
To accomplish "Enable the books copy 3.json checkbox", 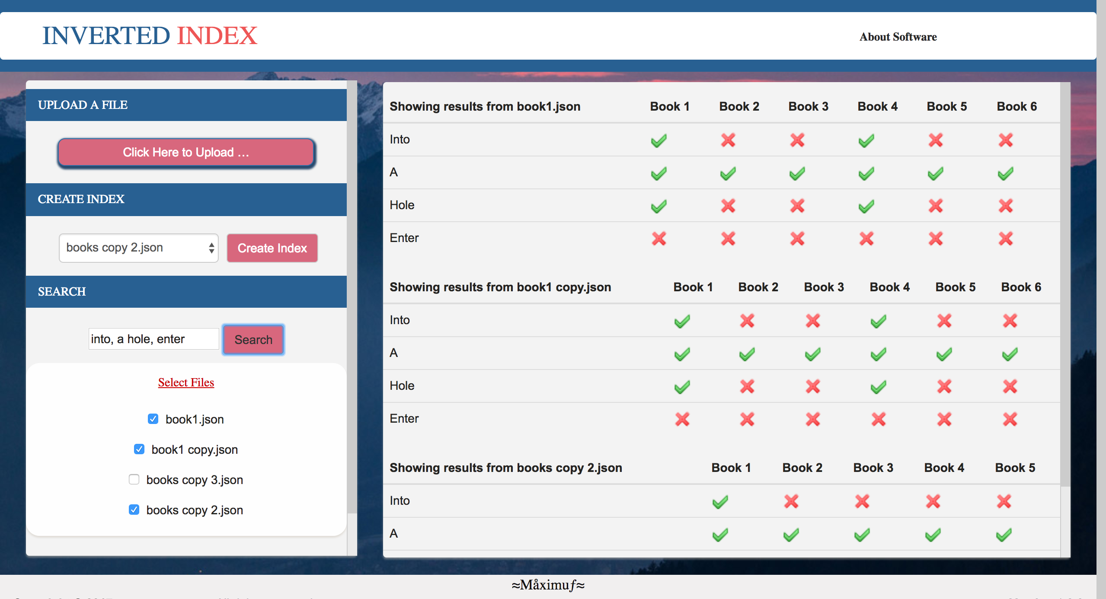I will pos(134,479).
